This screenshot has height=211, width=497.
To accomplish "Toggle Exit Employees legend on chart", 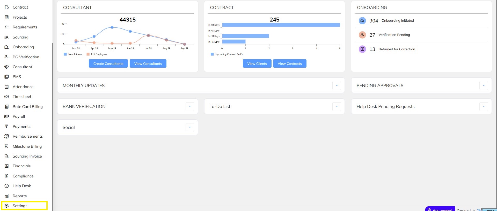I will coord(97,54).
